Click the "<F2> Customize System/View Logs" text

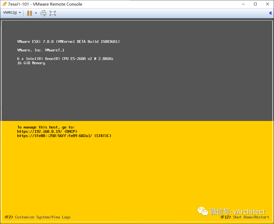[38, 217]
